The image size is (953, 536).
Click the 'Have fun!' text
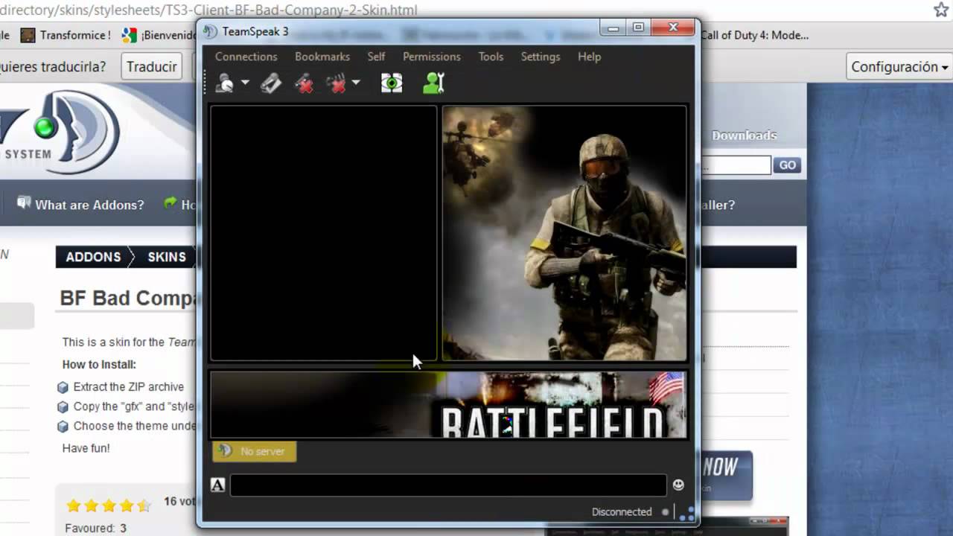point(86,448)
